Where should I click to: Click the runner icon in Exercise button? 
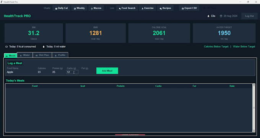tap(143, 8)
